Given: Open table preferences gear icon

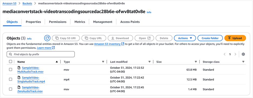Looking at the screenshot, I should (243, 55).
